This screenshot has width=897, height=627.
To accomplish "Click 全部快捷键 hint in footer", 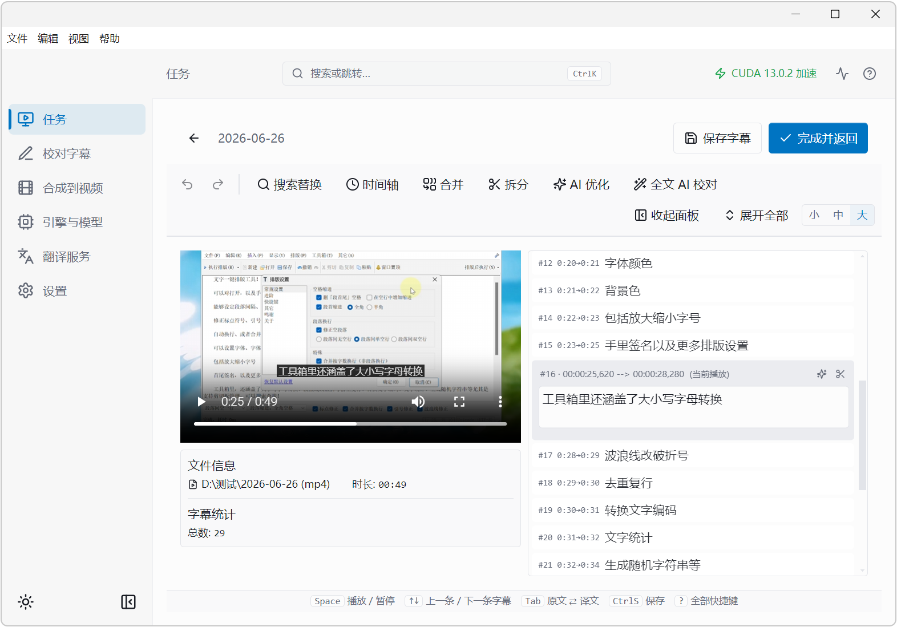I will click(x=714, y=601).
